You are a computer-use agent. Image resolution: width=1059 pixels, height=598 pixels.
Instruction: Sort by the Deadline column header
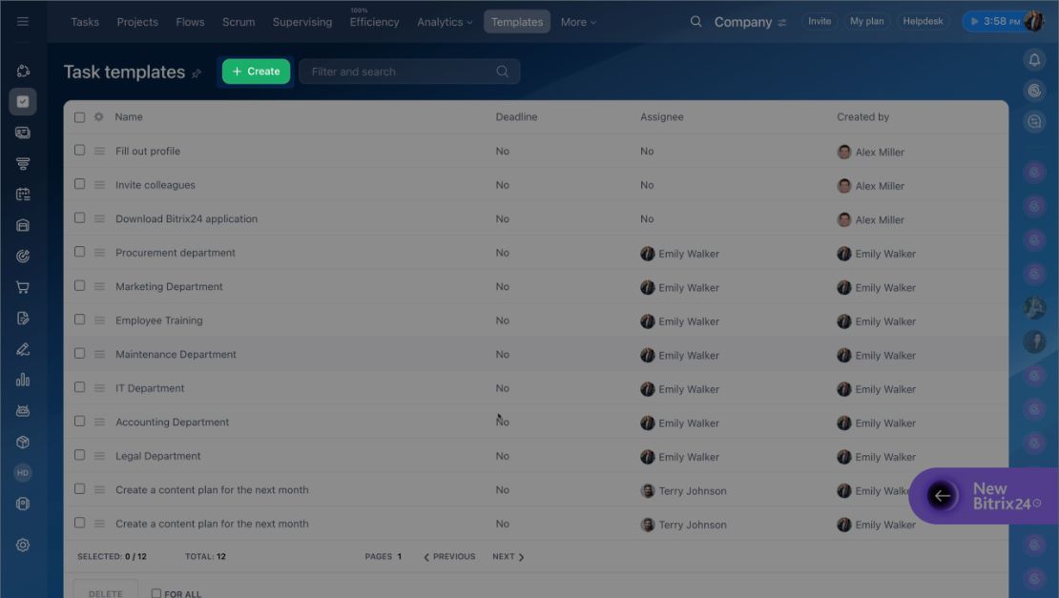point(517,116)
